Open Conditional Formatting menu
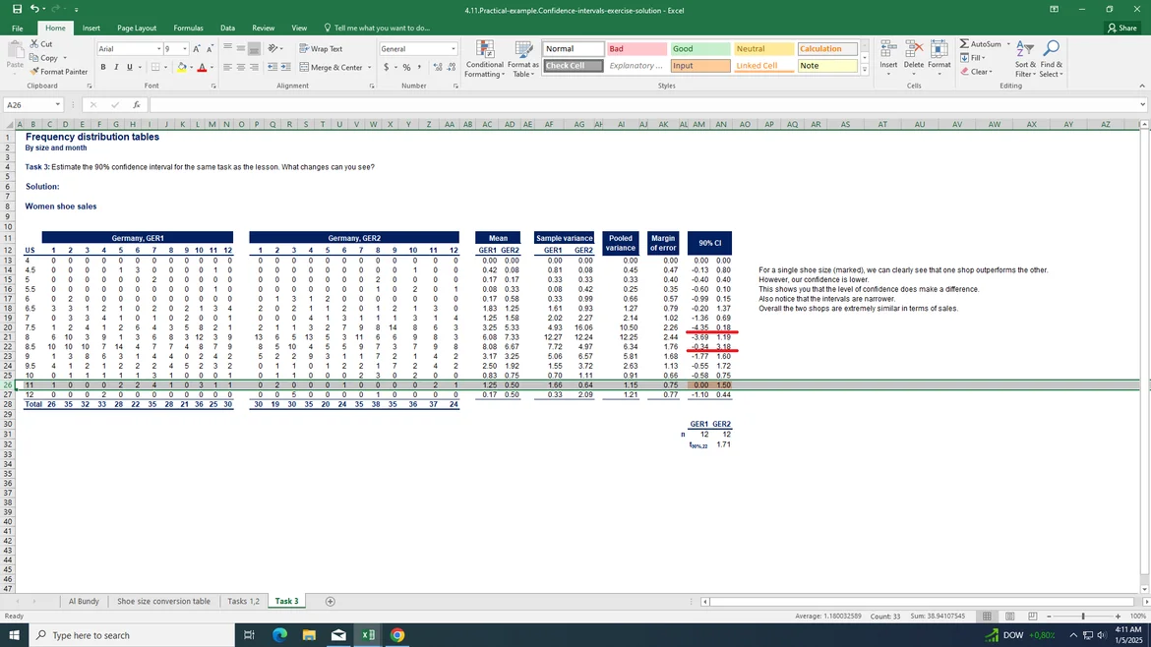The width and height of the screenshot is (1151, 647). tap(484, 59)
